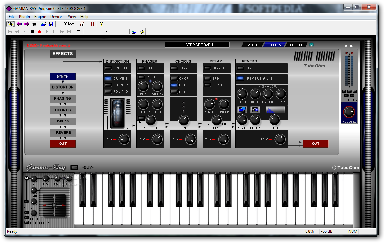
Task: Open the player settings wrench icon
Action: (x=142, y=32)
